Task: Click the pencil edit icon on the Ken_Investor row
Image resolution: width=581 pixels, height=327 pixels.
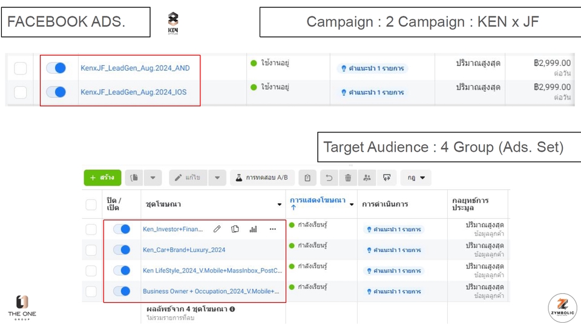Action: [x=217, y=229]
